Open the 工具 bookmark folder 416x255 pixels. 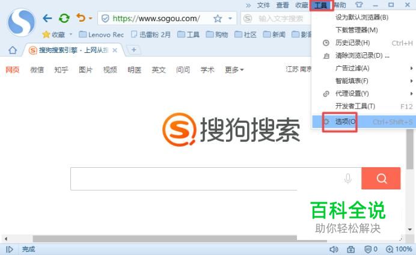(x=188, y=34)
